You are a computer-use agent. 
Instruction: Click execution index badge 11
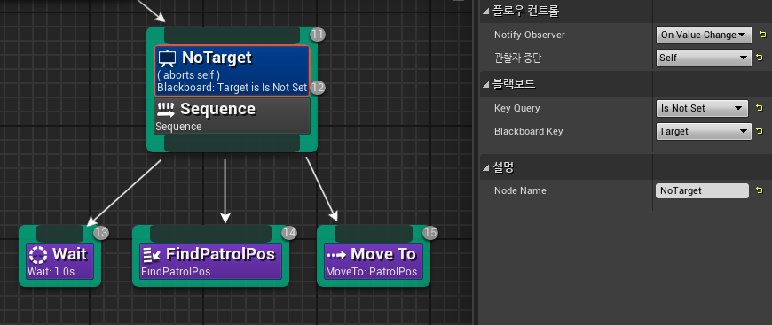click(318, 35)
